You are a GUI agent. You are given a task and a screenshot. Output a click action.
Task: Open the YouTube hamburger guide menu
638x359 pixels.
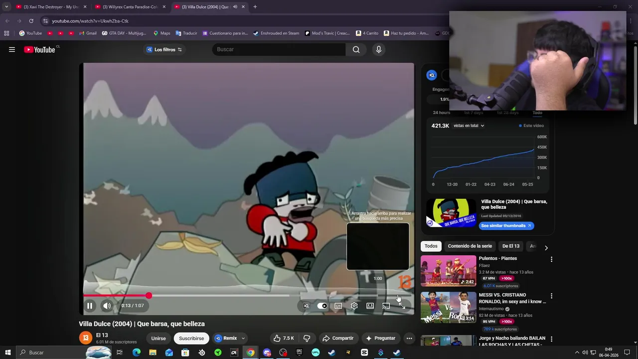12,49
